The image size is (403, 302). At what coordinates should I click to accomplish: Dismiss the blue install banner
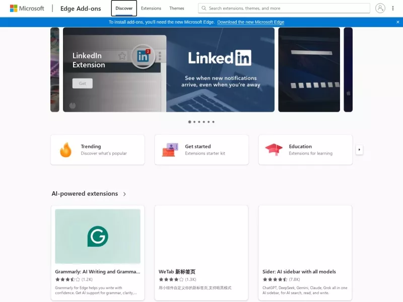(x=397, y=22)
